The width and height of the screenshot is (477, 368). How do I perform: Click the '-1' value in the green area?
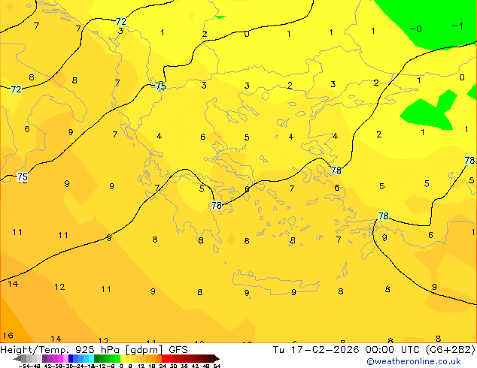[x=457, y=26]
